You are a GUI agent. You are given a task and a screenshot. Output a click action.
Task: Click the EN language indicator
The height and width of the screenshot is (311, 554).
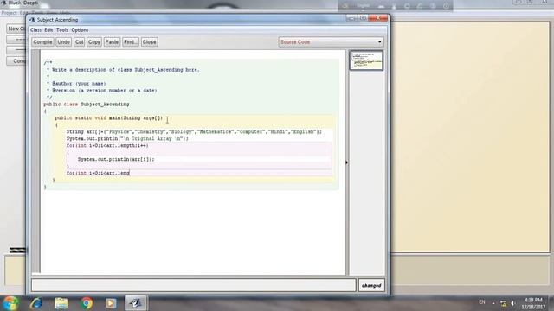482,302
